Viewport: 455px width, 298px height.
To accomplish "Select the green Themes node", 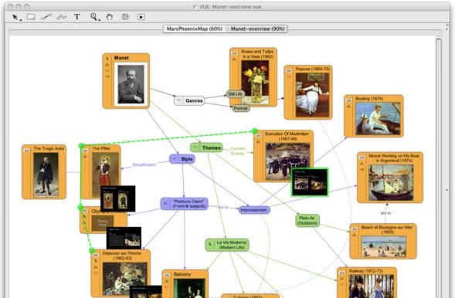I will [206, 147].
